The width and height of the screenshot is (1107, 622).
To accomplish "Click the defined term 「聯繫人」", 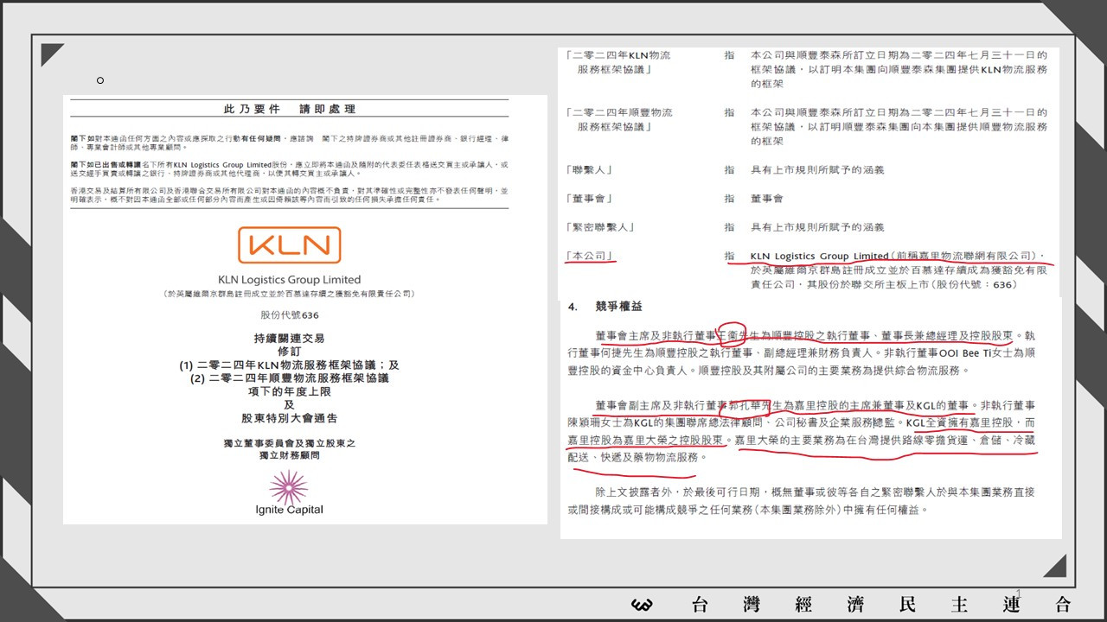I will click(x=589, y=170).
